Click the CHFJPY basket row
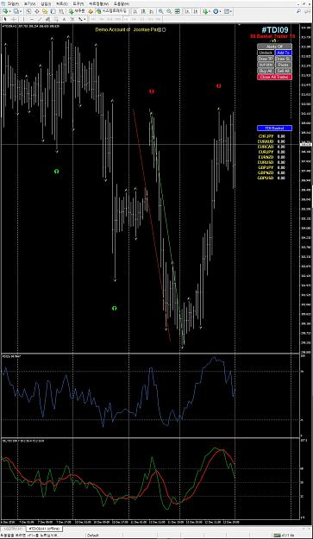The width and height of the screenshot is (313, 539). coord(271,136)
